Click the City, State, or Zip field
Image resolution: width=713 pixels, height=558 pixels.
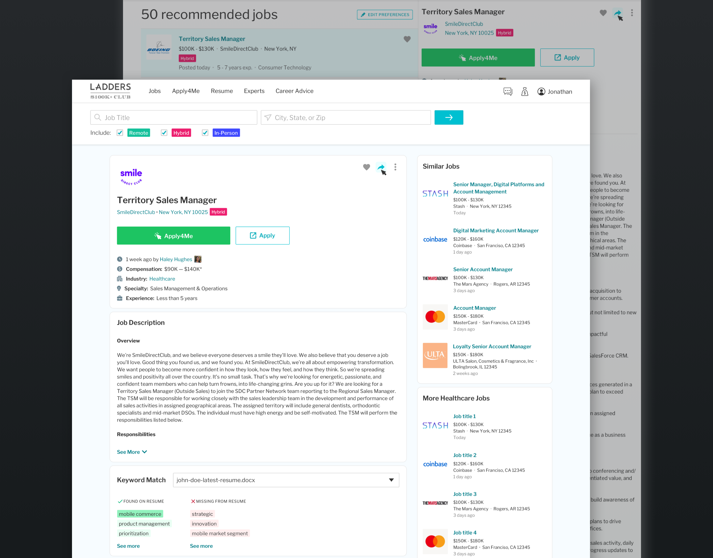(345, 117)
